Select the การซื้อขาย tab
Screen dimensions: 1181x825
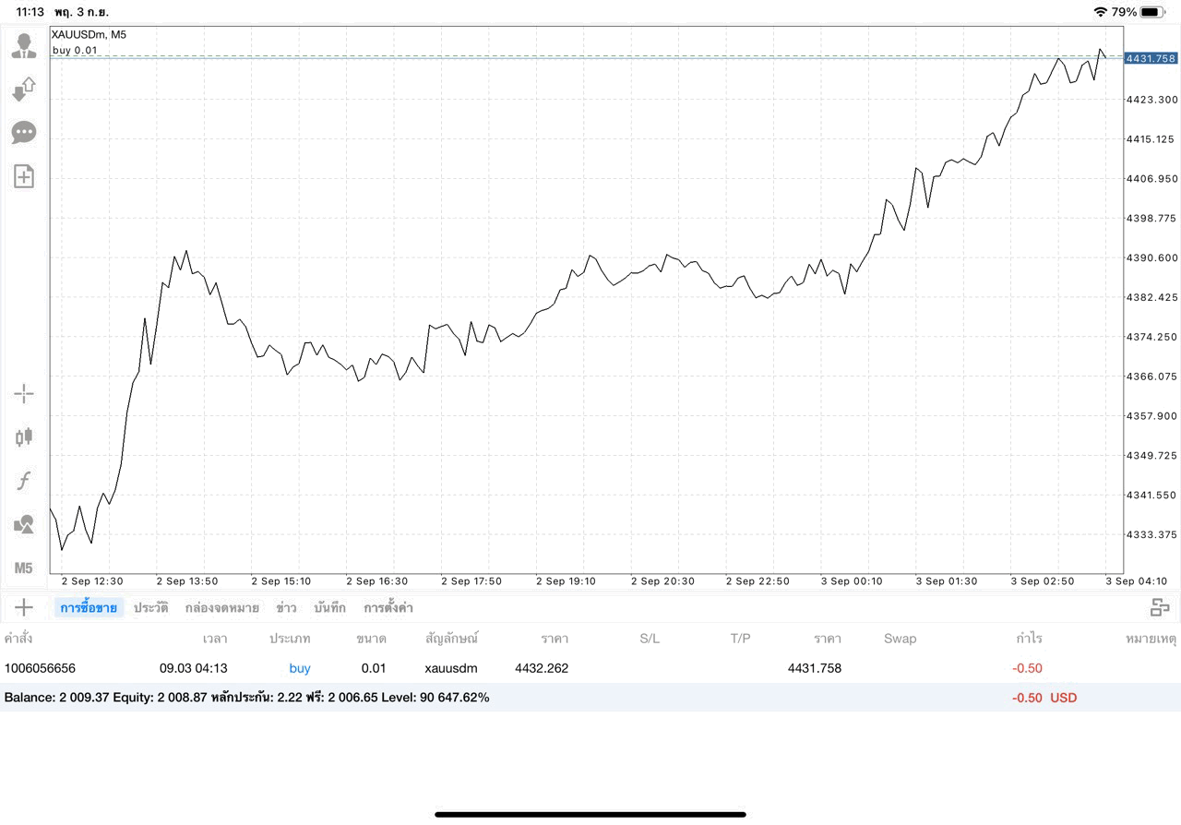point(89,607)
